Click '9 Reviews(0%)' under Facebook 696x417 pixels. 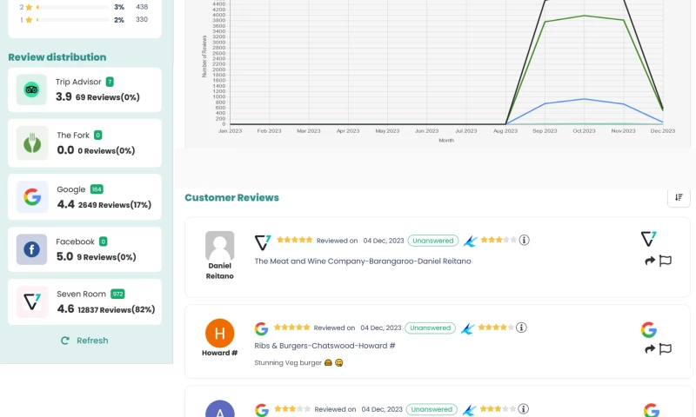pyautogui.click(x=106, y=257)
